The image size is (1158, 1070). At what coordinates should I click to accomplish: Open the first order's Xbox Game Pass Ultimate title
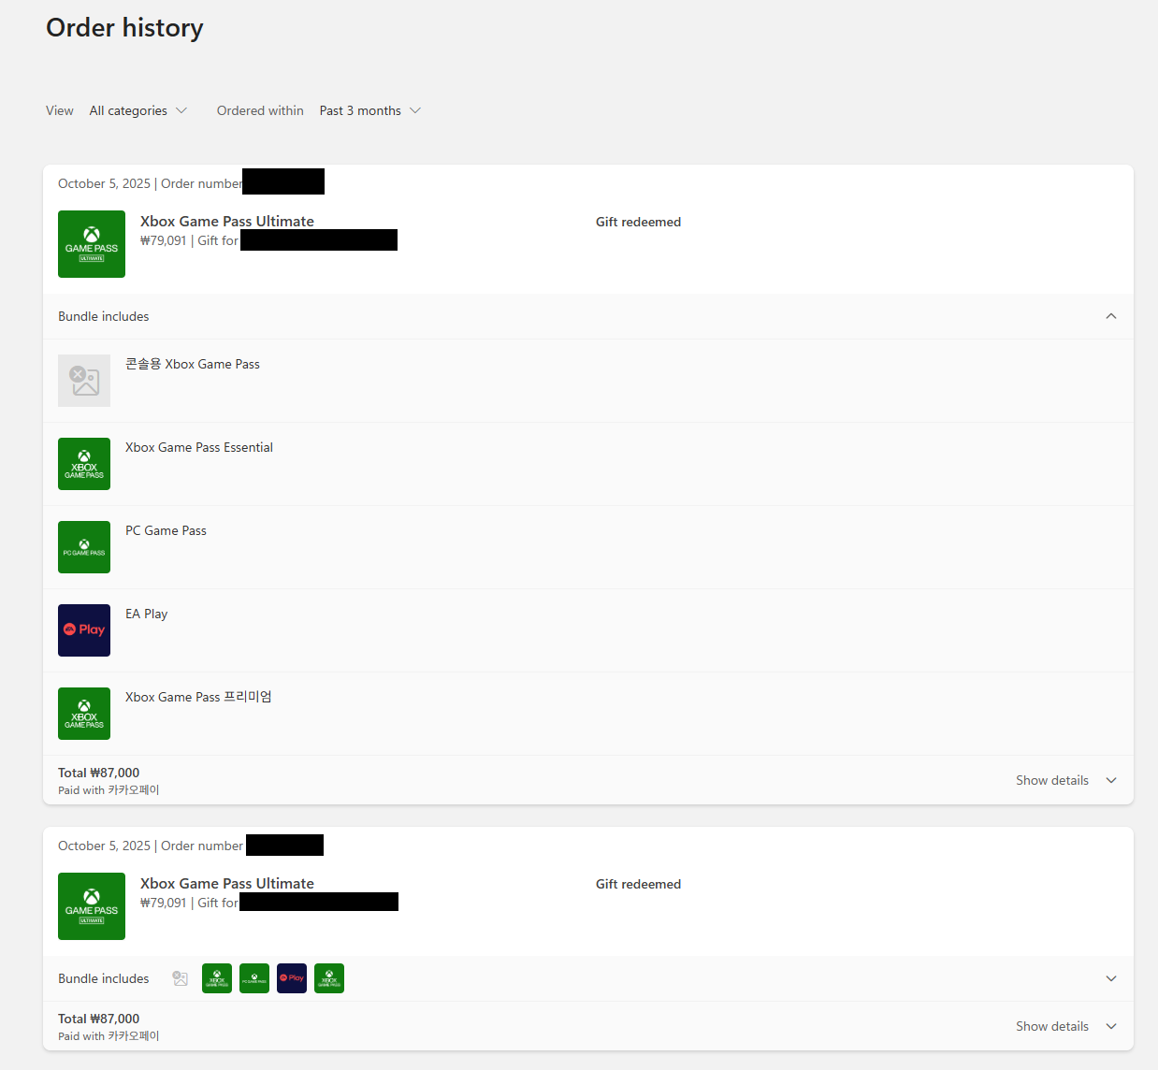pos(227,222)
